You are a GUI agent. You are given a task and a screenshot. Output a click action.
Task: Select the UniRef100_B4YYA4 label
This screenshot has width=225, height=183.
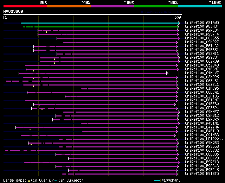(202, 127)
